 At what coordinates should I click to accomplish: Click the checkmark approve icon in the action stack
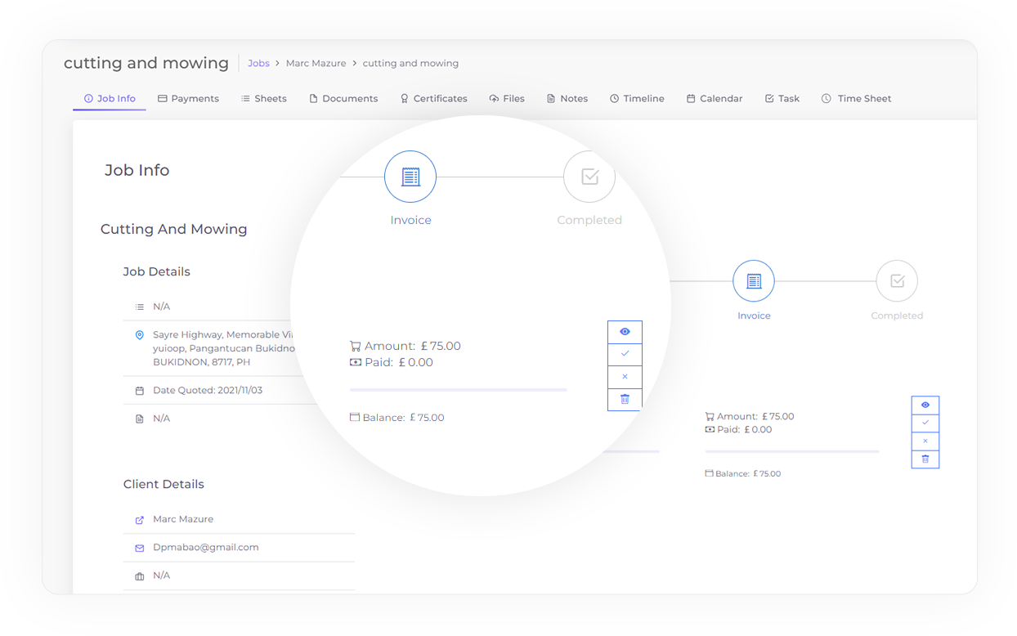pos(625,354)
